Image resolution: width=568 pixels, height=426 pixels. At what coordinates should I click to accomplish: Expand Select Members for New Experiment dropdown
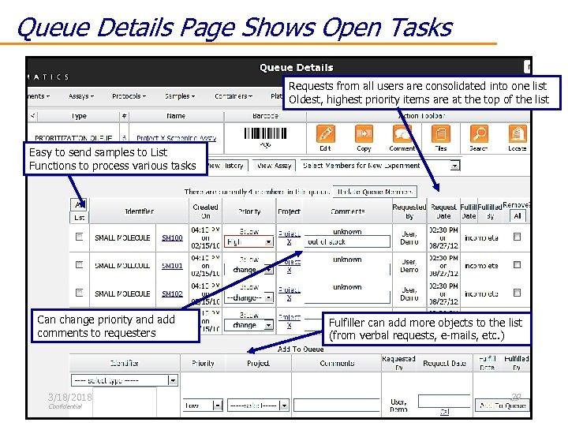(380, 166)
